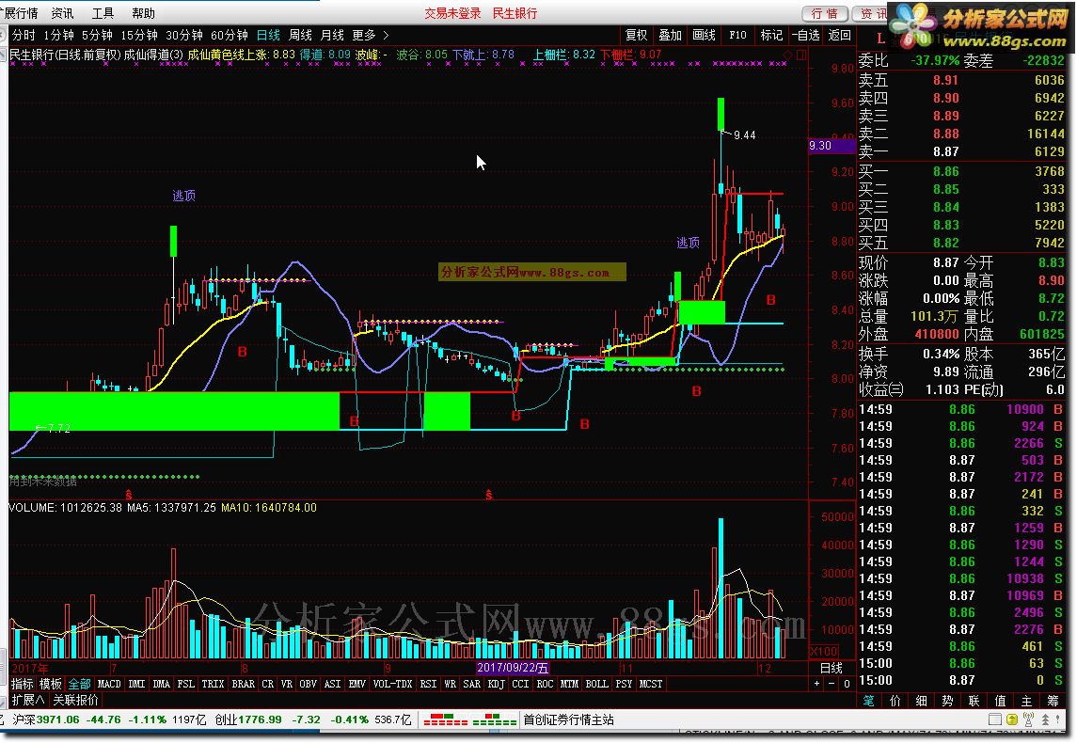Click the window layout icon beside the diamond
Viewport: 1077px width, 743px height.
(800, 55)
